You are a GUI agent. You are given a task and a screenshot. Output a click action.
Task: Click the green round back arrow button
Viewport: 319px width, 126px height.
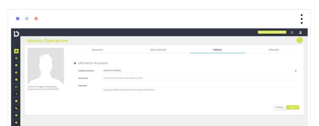[x=299, y=40]
